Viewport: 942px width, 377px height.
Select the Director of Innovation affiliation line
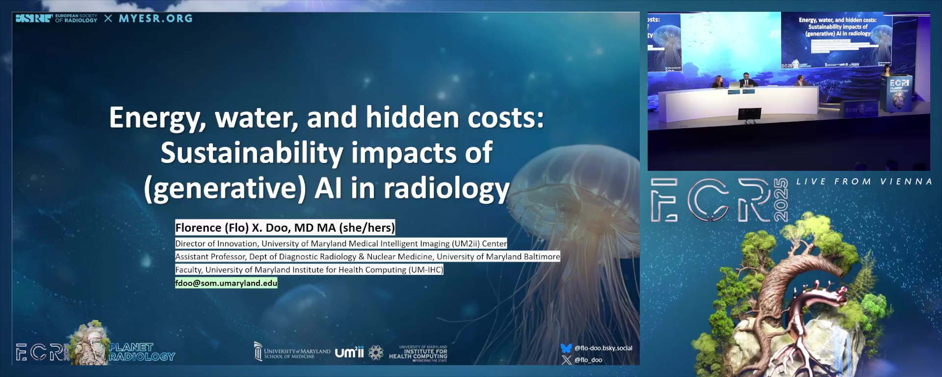341,243
